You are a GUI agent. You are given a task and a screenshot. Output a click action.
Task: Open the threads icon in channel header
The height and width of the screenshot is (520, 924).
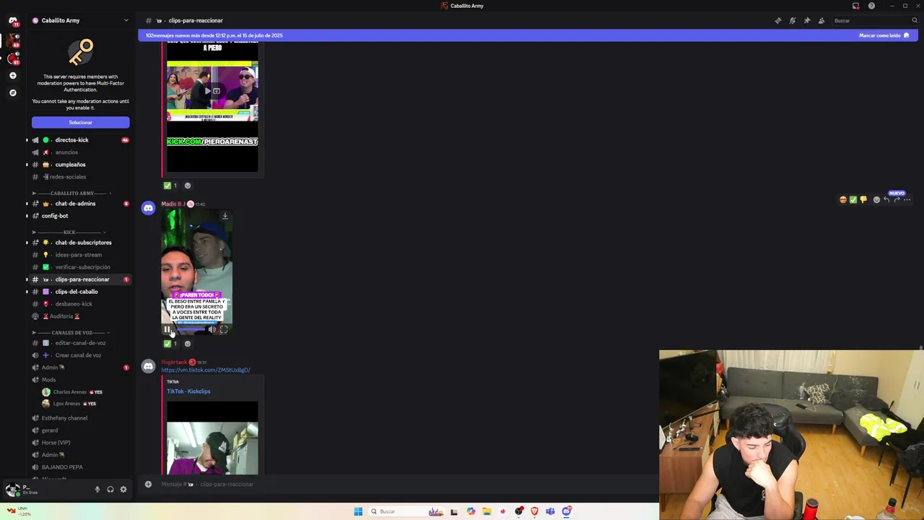777,20
